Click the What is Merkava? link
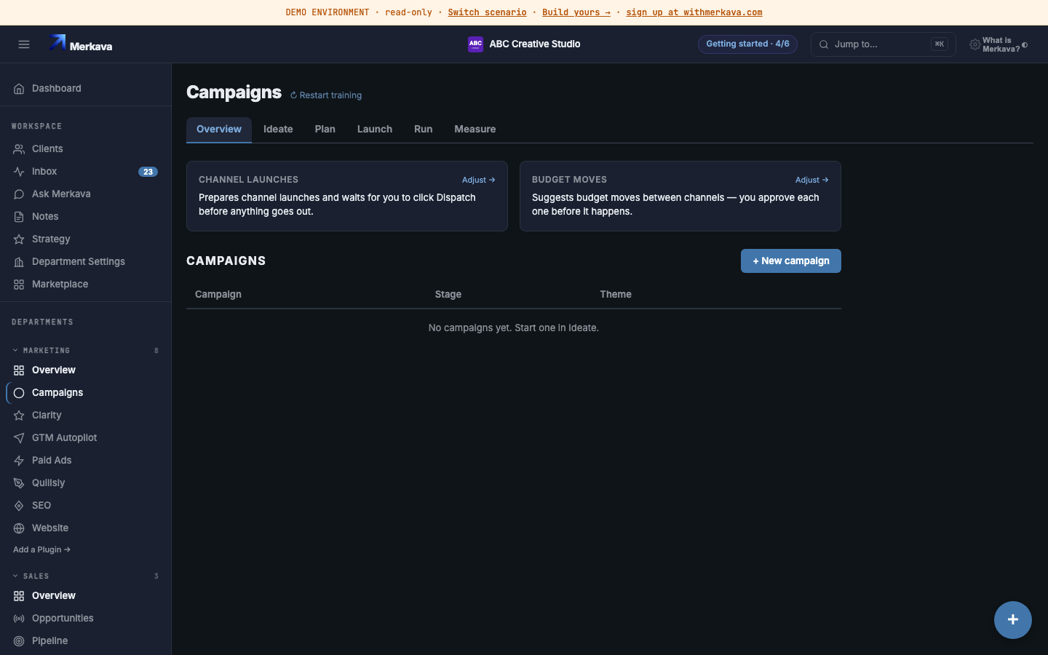Viewport: 1048px width, 655px height. point(1001,45)
